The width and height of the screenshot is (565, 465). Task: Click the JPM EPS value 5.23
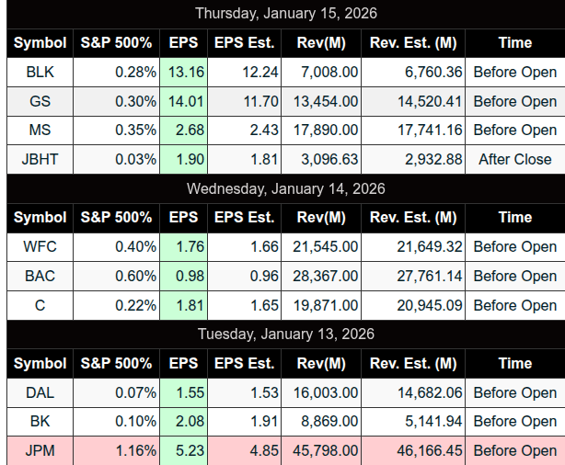click(x=183, y=451)
